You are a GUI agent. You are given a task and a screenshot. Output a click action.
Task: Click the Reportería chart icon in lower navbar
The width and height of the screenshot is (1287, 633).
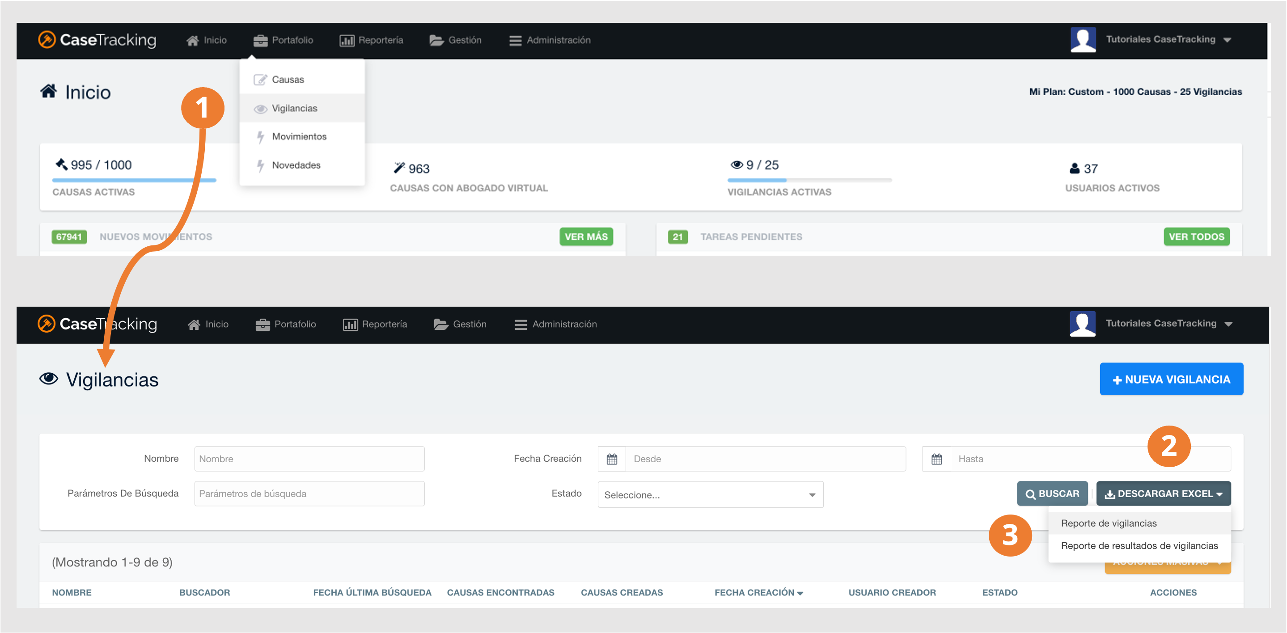click(350, 325)
